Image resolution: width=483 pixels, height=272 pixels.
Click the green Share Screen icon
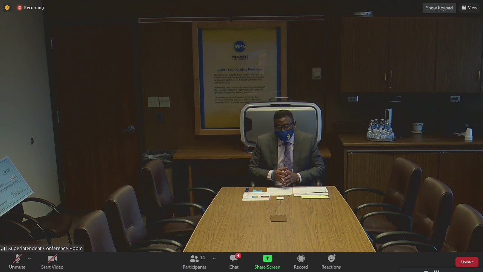(267, 258)
